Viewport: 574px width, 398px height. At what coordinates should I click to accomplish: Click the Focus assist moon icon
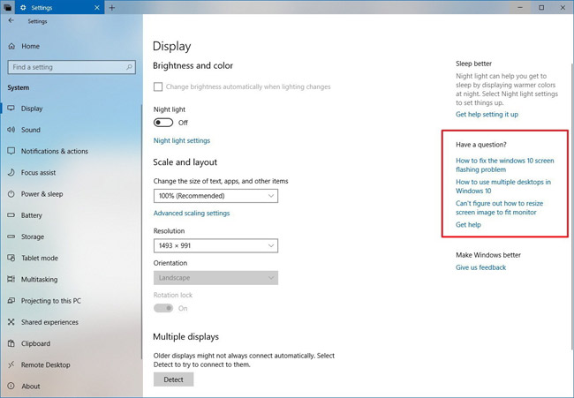[x=11, y=172]
